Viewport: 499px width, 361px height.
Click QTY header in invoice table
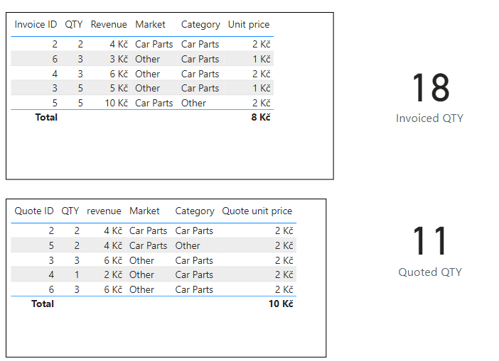[73, 24]
